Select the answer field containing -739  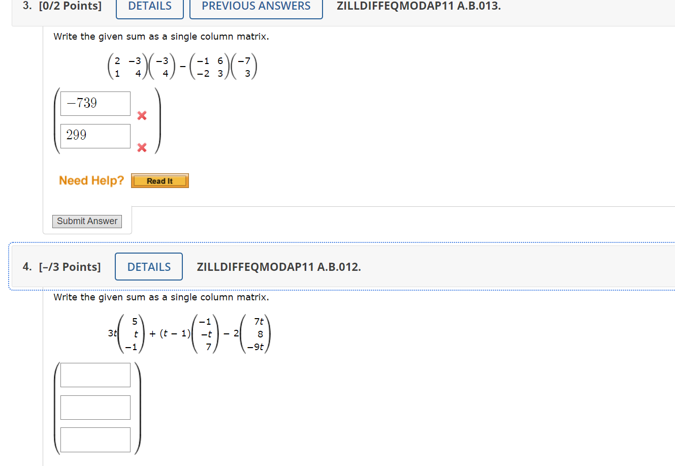[x=95, y=103]
